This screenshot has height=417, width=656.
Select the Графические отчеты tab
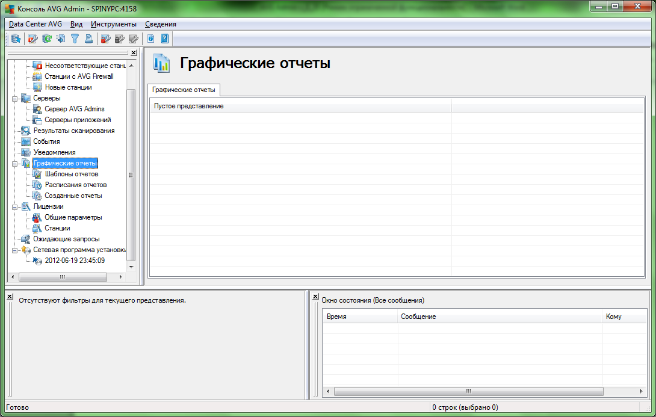[x=184, y=90]
